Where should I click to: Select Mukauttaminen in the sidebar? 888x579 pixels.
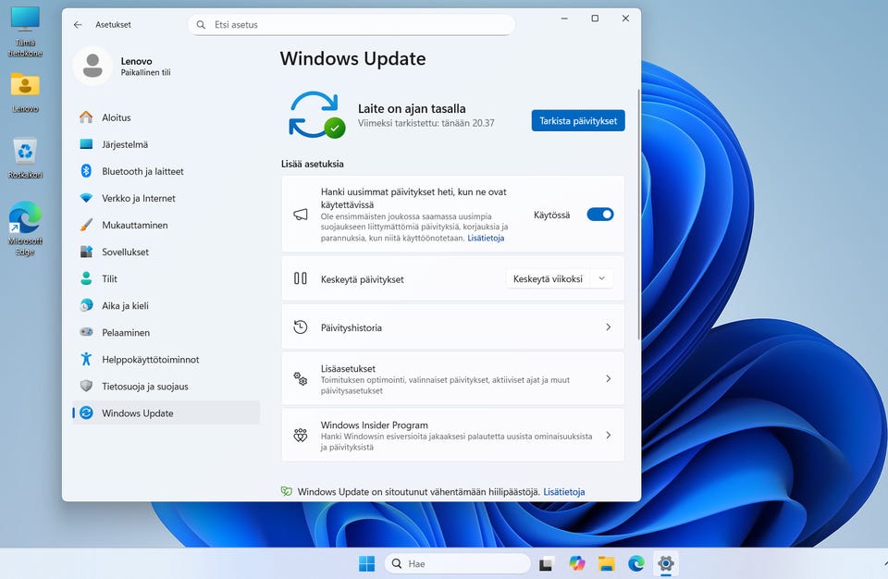(135, 225)
